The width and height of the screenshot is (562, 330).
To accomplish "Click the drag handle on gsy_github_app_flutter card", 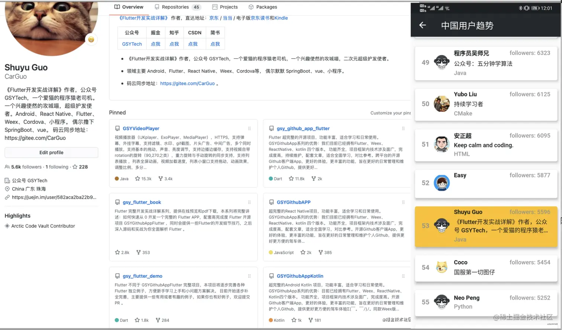I will click(x=403, y=128).
